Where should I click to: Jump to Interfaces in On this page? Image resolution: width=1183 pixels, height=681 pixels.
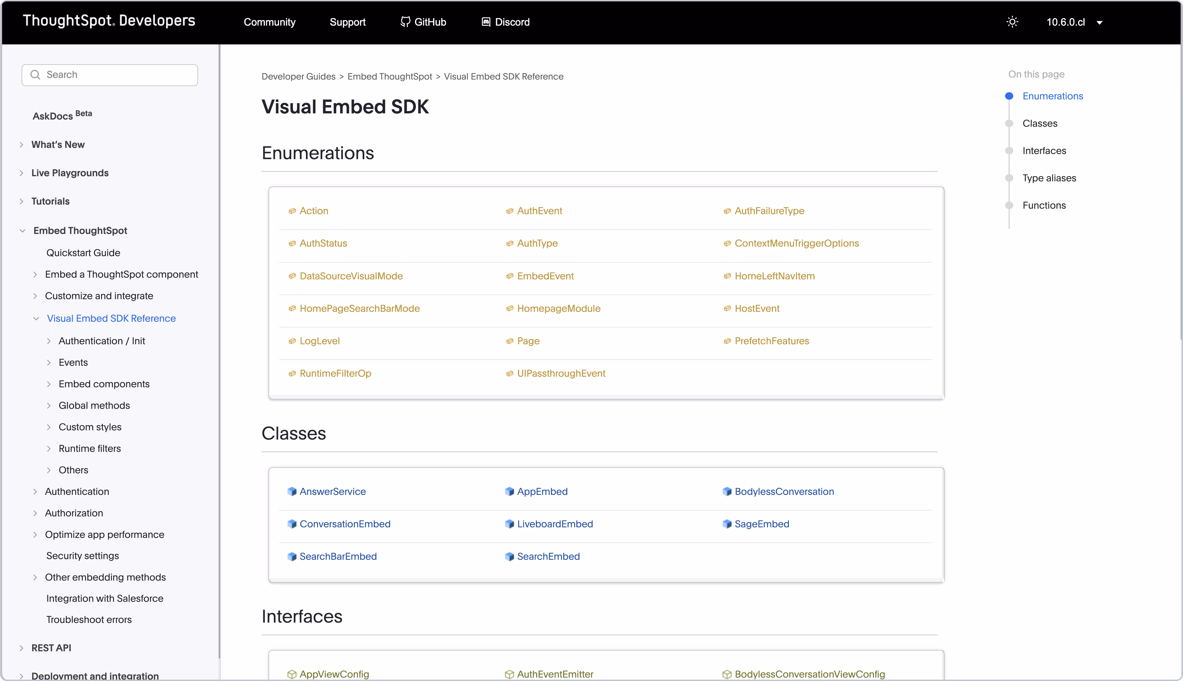tap(1044, 151)
